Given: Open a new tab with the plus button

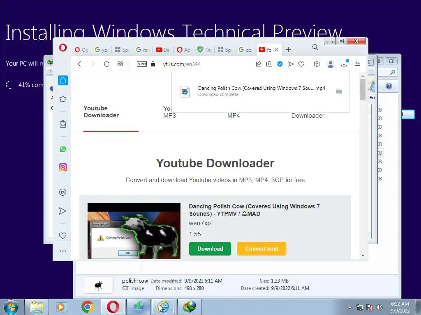Looking at the screenshot, I should coord(288,50).
